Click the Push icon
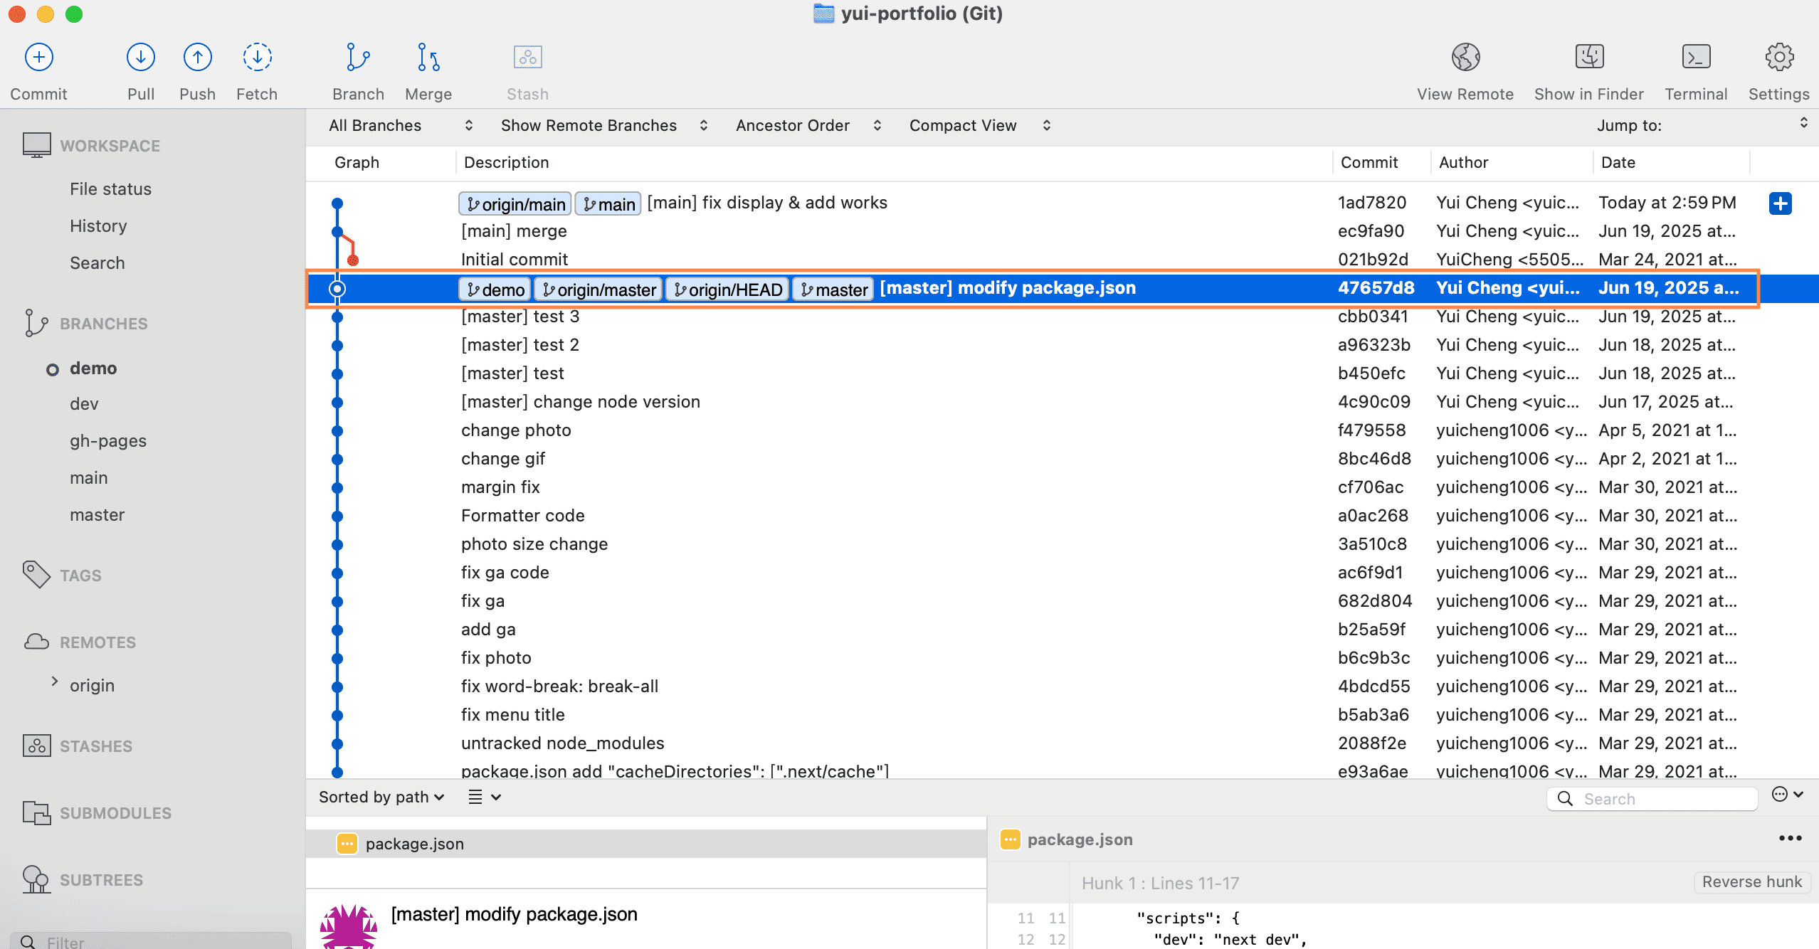The width and height of the screenshot is (1819, 949). 197,58
